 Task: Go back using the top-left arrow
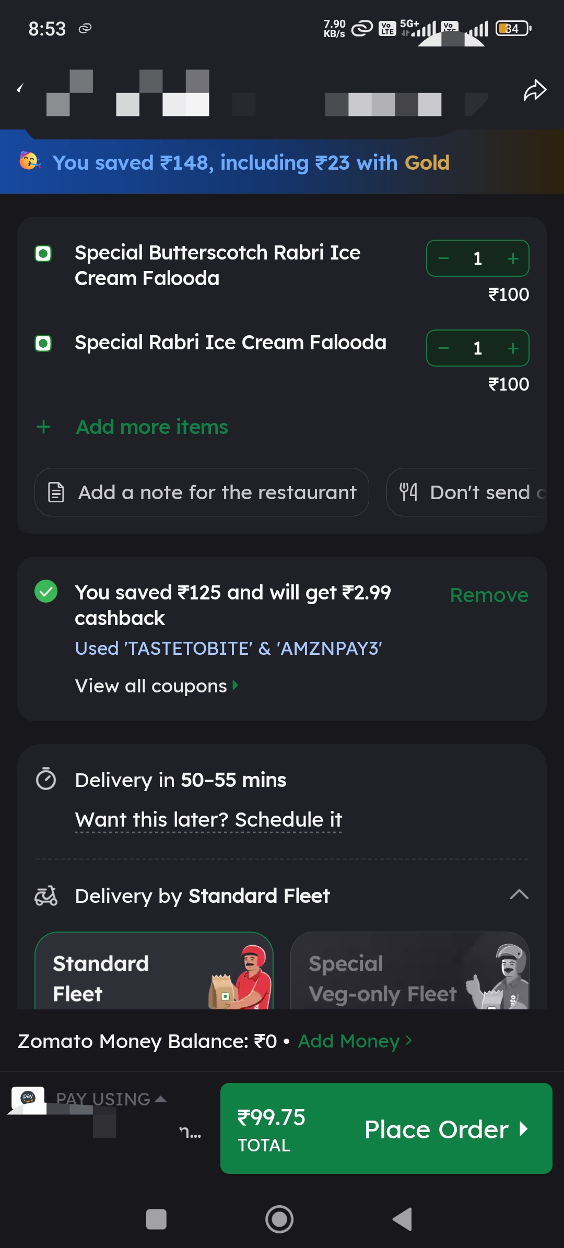coord(20,88)
